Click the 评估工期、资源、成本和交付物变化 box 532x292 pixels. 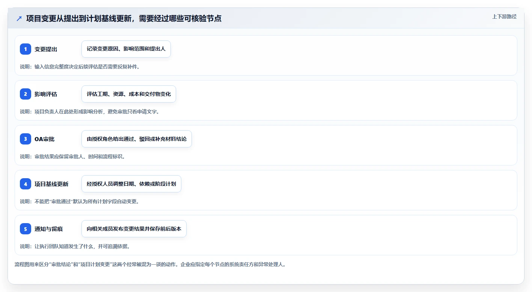pyautogui.click(x=129, y=94)
